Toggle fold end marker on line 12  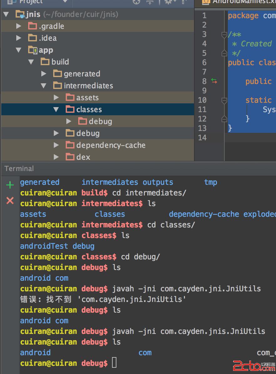click(224, 119)
